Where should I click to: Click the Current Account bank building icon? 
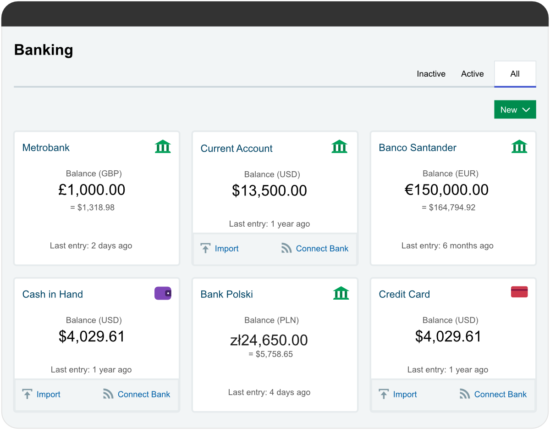(340, 147)
